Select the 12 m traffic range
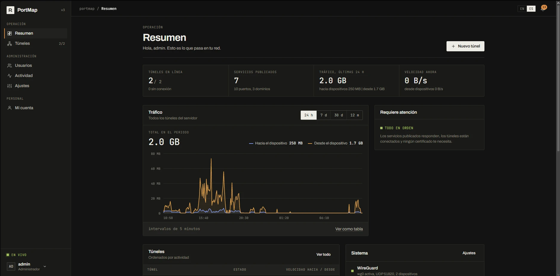Screen dimensions: 560x276 (355, 115)
